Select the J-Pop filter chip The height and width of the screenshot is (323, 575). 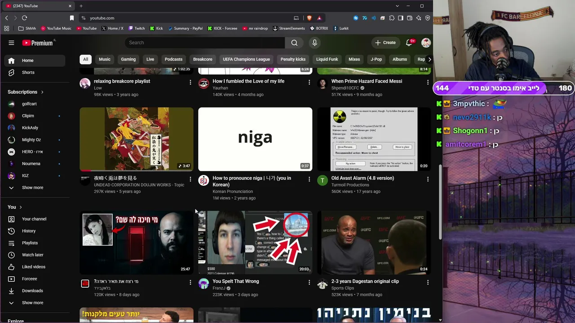(x=376, y=59)
